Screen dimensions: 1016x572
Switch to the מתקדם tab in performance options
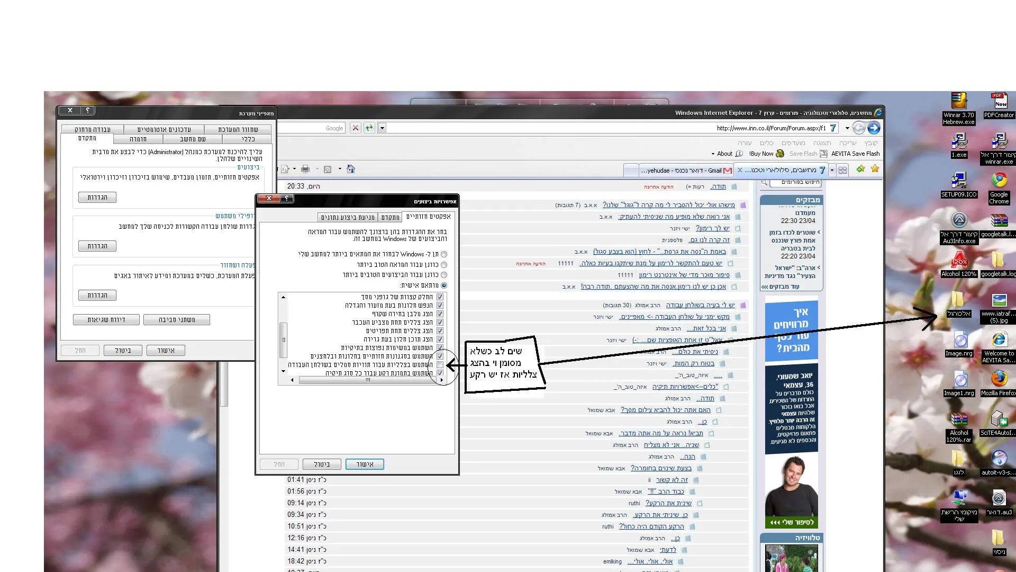[391, 218]
